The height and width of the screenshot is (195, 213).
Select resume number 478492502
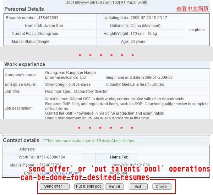49,18
